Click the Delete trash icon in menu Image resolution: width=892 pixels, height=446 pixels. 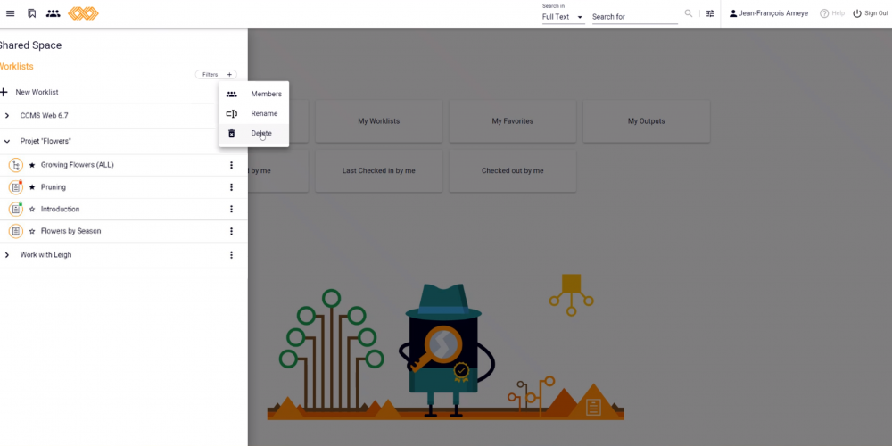tap(232, 133)
